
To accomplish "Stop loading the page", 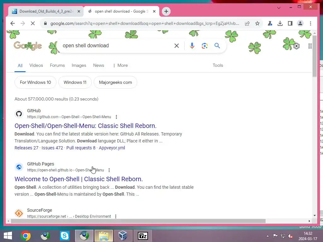I will tap(33, 23).
